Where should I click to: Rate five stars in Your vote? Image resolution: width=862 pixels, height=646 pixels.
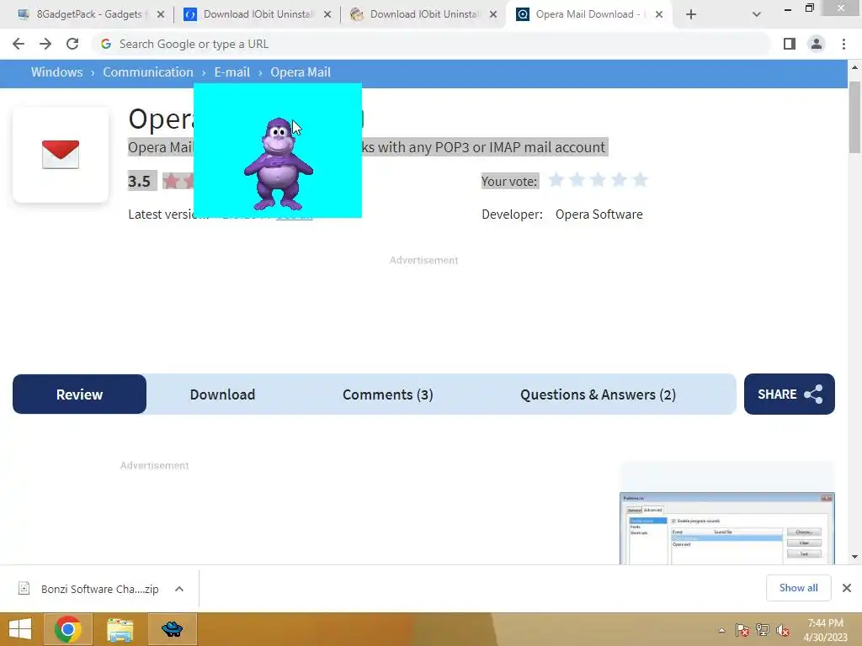[x=640, y=180]
